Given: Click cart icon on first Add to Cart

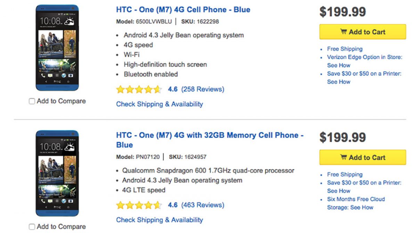Looking at the screenshot, I should 343,32.
